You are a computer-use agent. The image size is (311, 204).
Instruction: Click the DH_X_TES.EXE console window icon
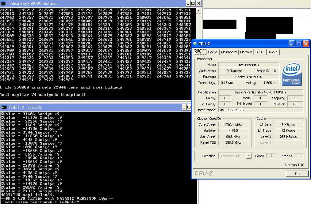point(4,107)
